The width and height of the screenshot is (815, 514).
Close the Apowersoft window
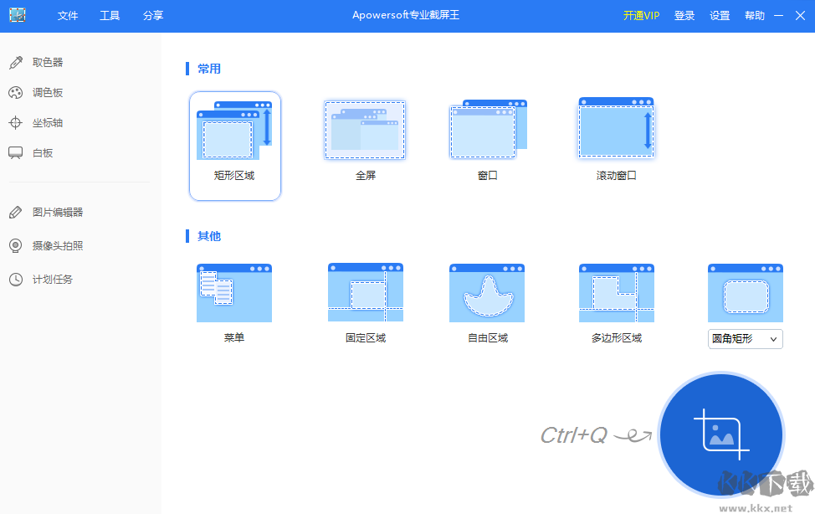click(800, 16)
